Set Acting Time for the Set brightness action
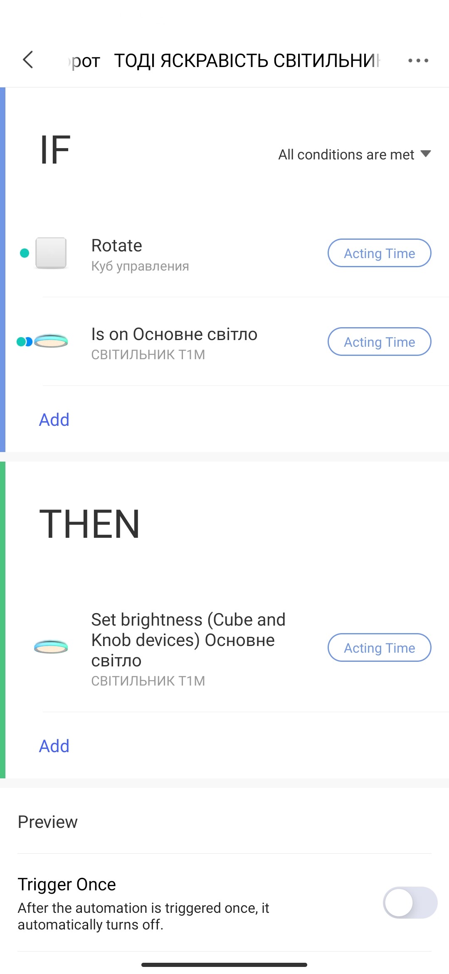 point(379,648)
